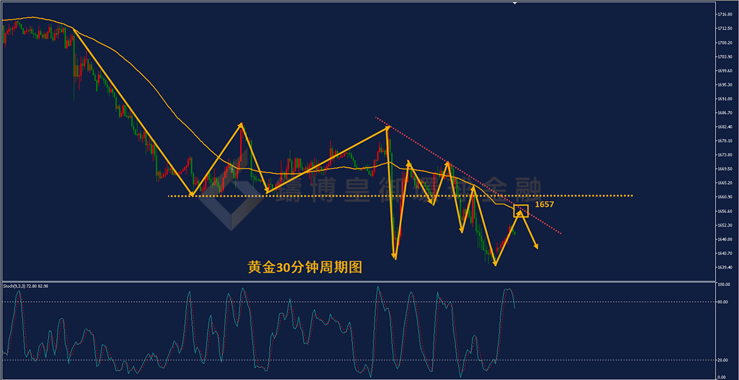Select the red dotted descending trendline
This screenshot has height=380, width=739.
pos(468,175)
